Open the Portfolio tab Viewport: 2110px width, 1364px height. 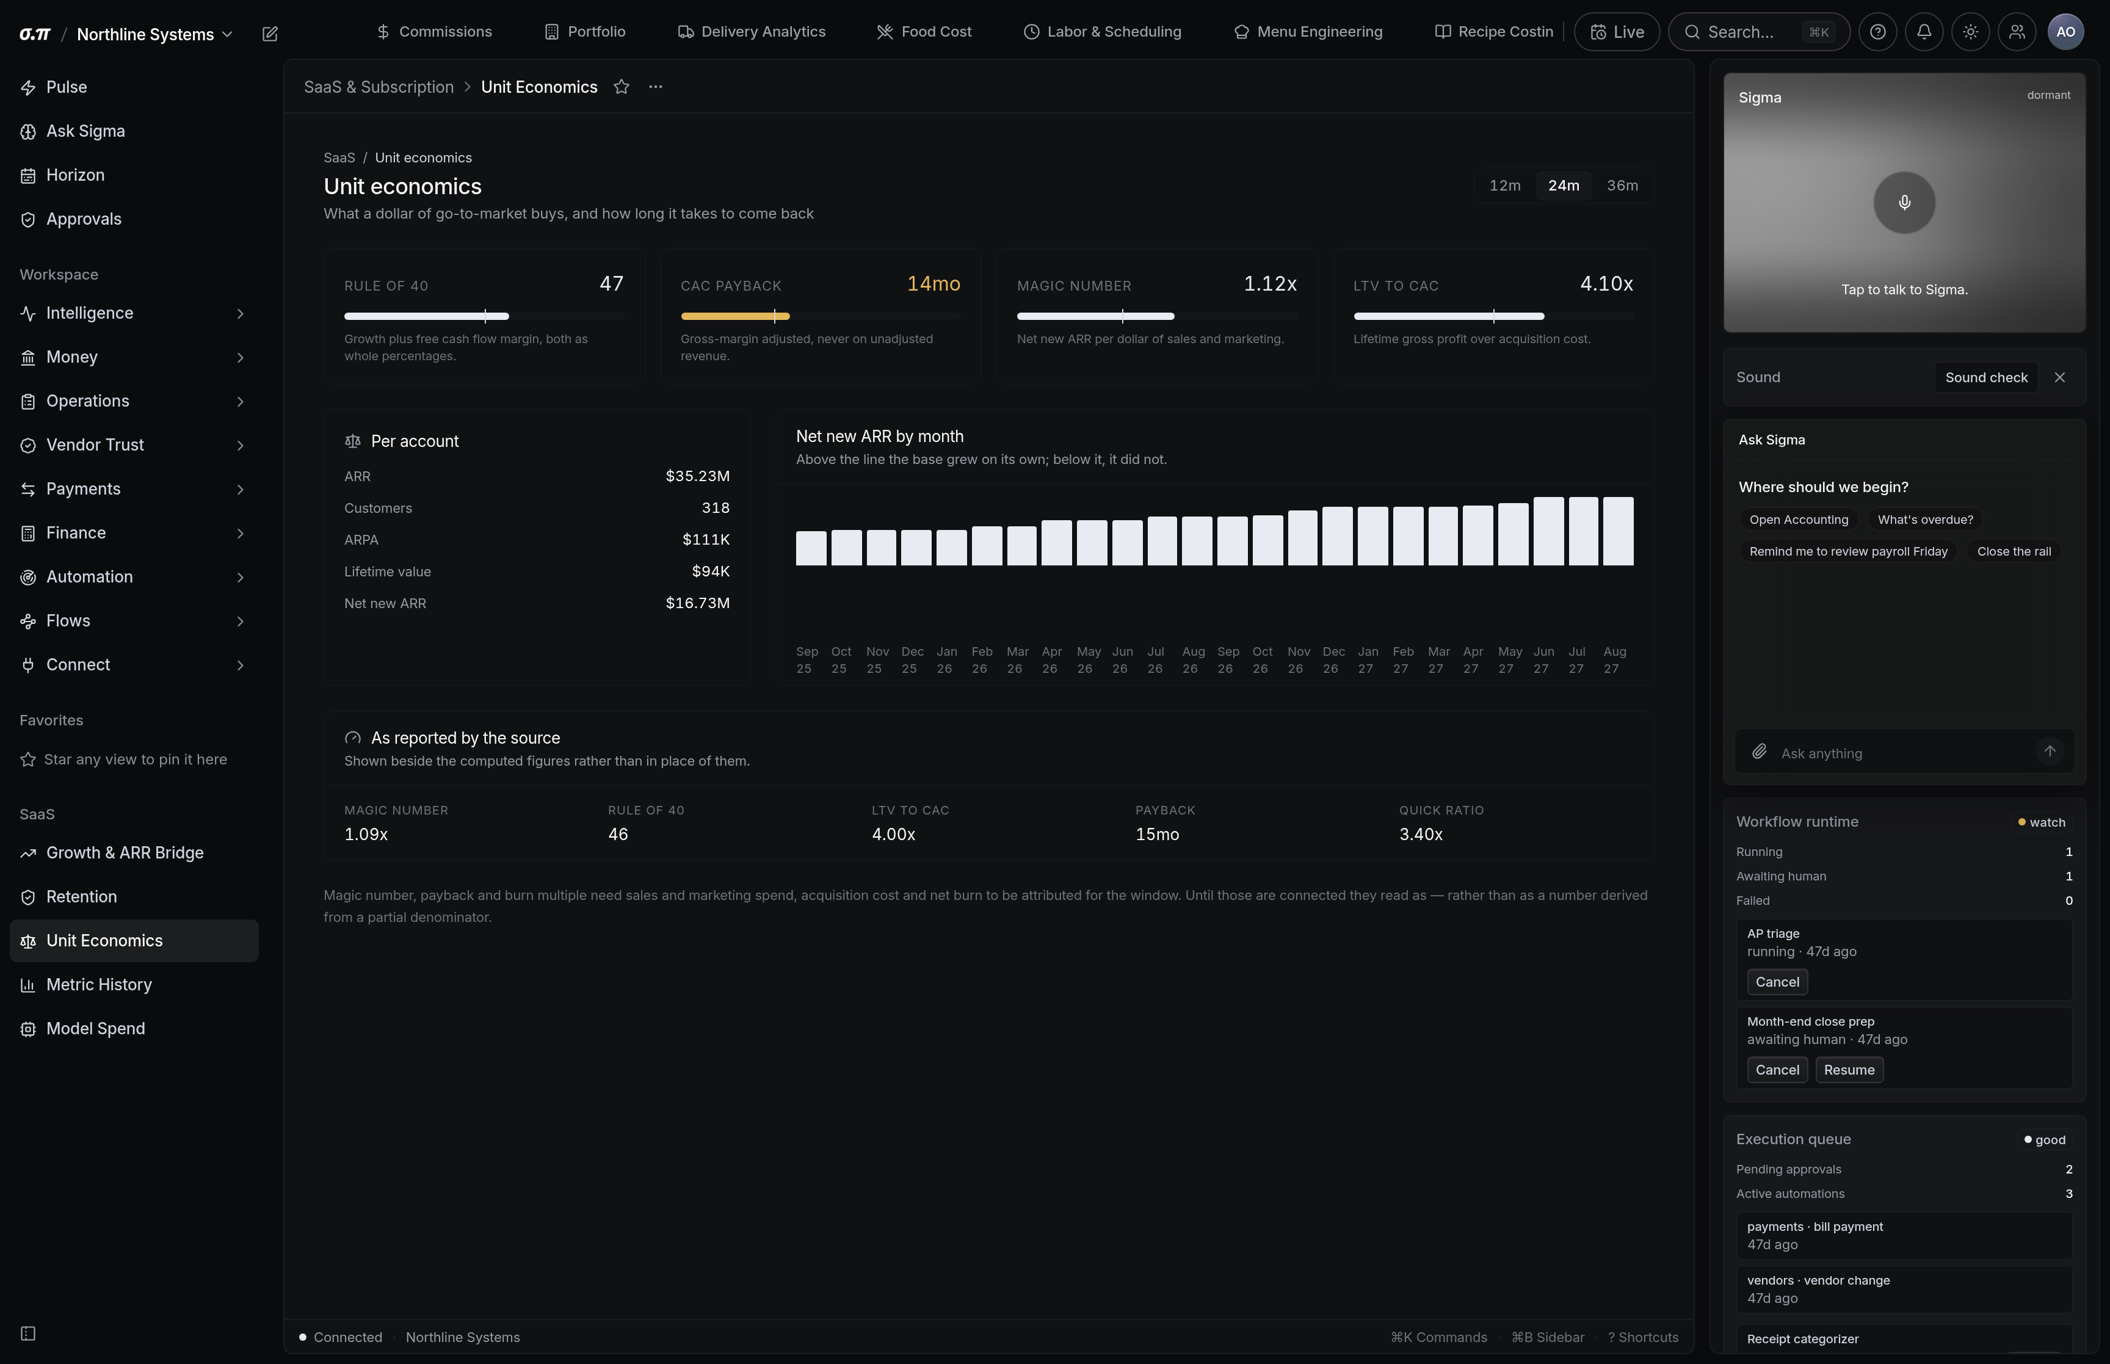point(584,32)
